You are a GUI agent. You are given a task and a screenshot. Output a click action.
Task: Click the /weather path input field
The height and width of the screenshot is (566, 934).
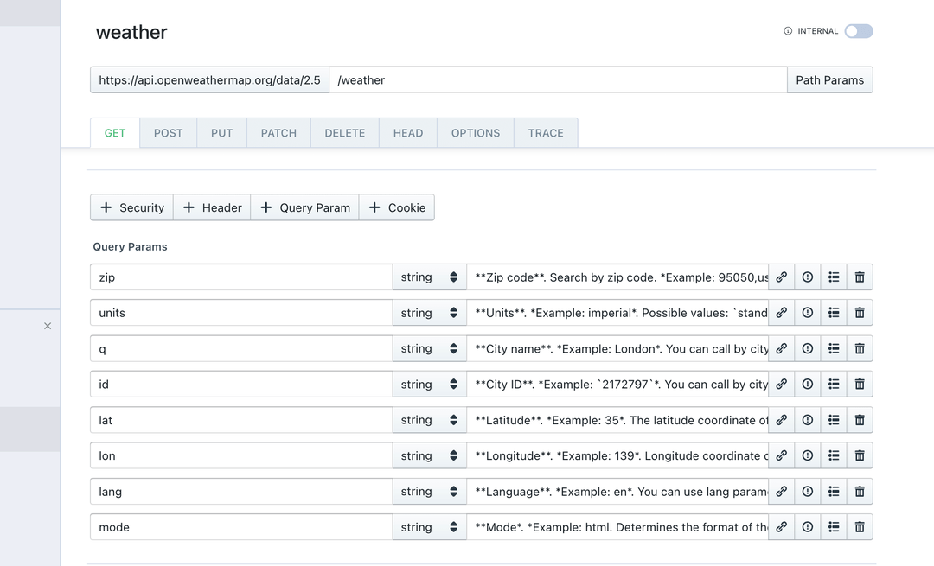point(557,80)
